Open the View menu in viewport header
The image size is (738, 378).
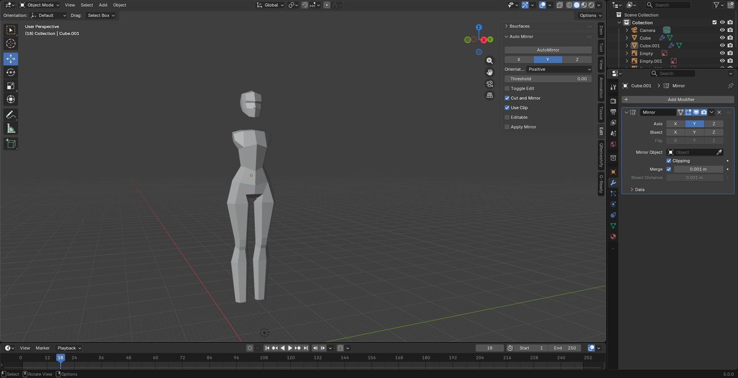pos(70,5)
